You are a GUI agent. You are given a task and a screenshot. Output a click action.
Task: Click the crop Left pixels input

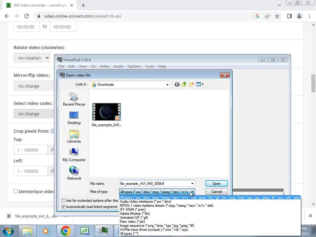(31, 171)
